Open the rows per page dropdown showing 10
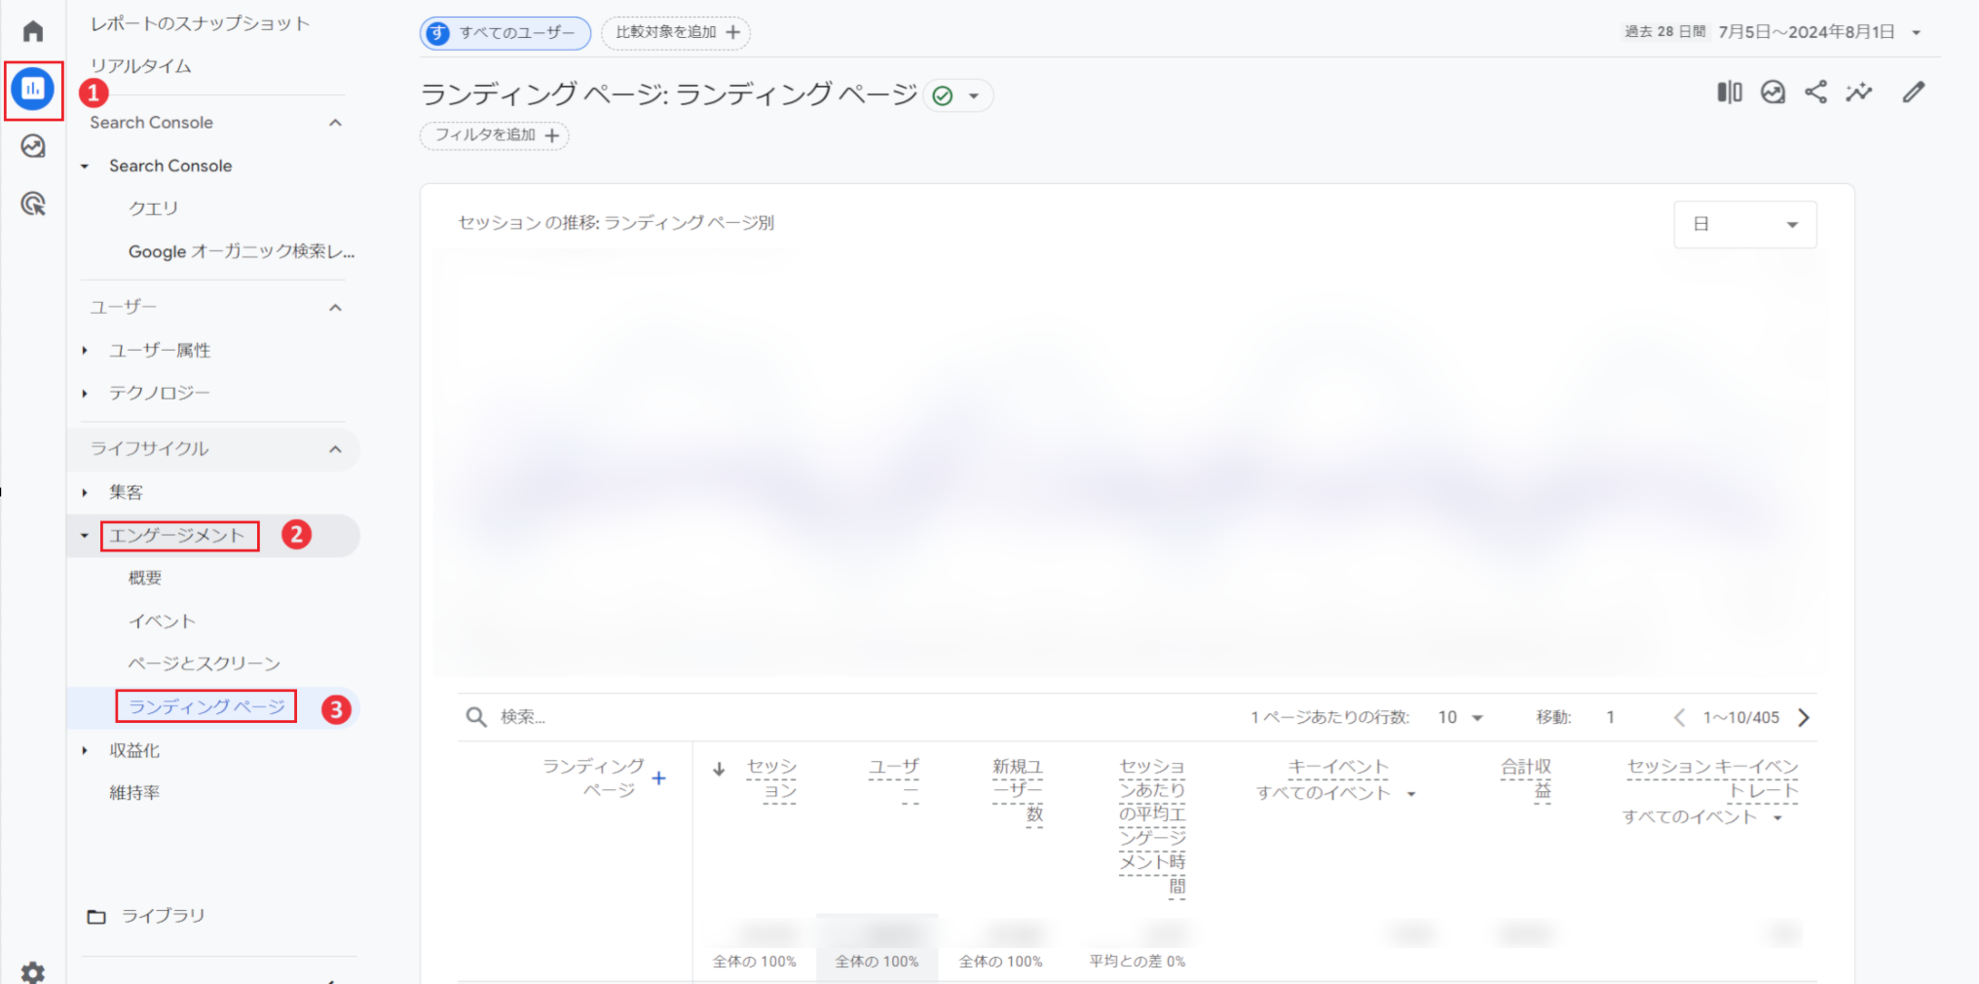This screenshot has height=984, width=1979. click(x=1458, y=717)
